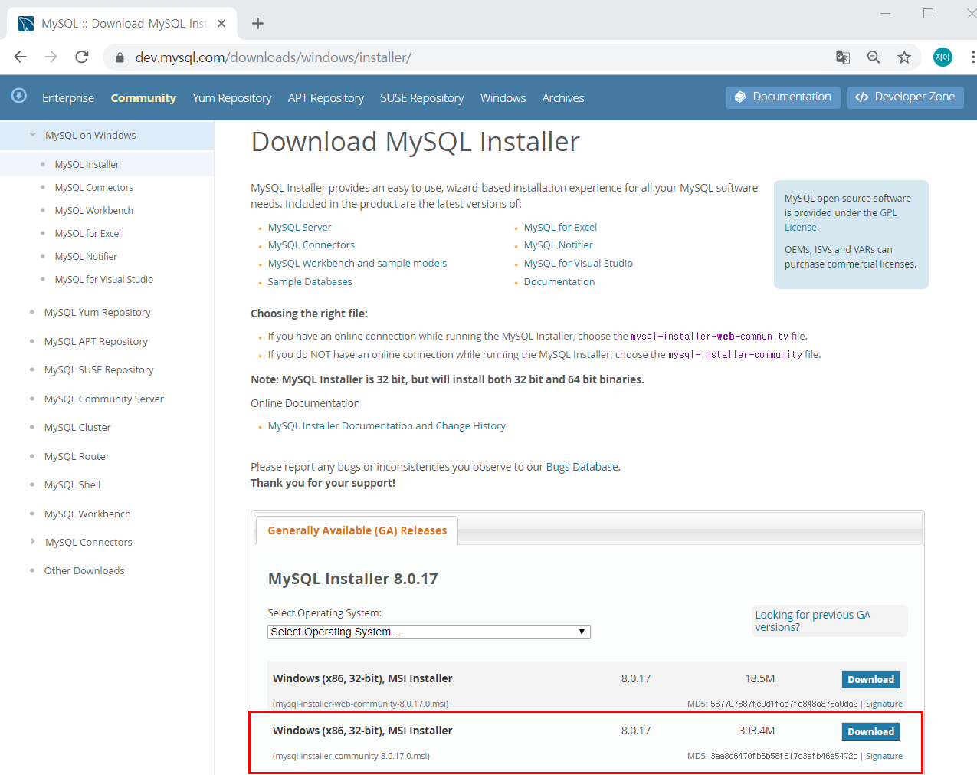Image resolution: width=977 pixels, height=775 pixels.
Task: Open the Chrome three-dot menu
Action: [x=972, y=57]
